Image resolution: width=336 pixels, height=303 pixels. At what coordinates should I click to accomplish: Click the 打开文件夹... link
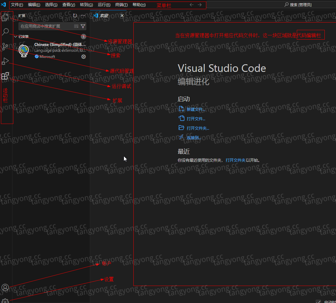198,128
